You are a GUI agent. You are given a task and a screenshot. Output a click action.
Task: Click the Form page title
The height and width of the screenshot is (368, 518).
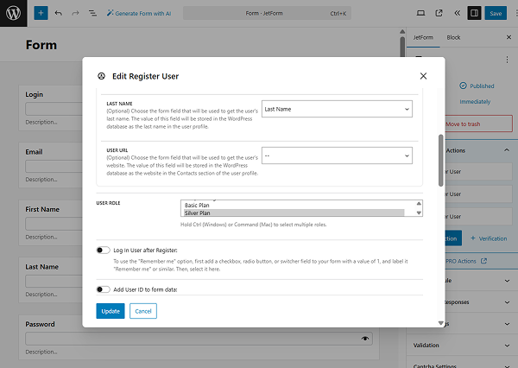41,45
